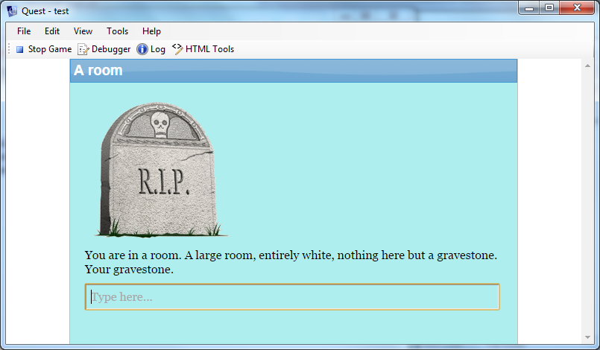The height and width of the screenshot is (350, 600).
Task: Open the View menu
Action: point(83,31)
